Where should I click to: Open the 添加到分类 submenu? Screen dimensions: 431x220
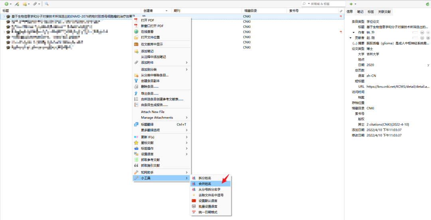coord(162,69)
